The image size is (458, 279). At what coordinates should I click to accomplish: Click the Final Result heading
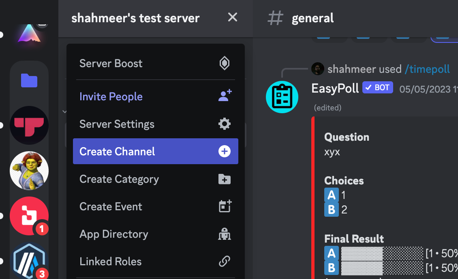[x=354, y=239]
